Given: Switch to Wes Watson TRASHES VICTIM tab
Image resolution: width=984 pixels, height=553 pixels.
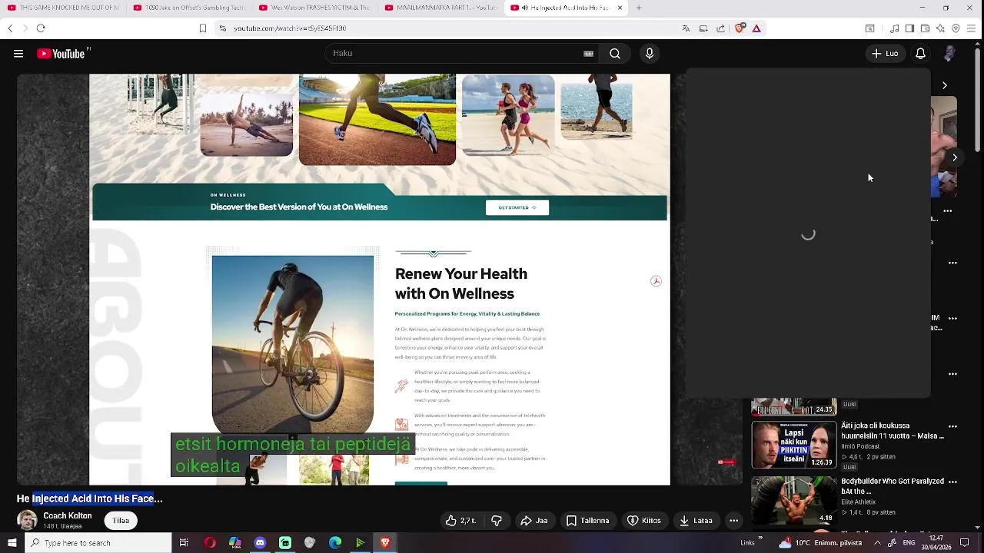Looking at the screenshot, I should click(314, 8).
